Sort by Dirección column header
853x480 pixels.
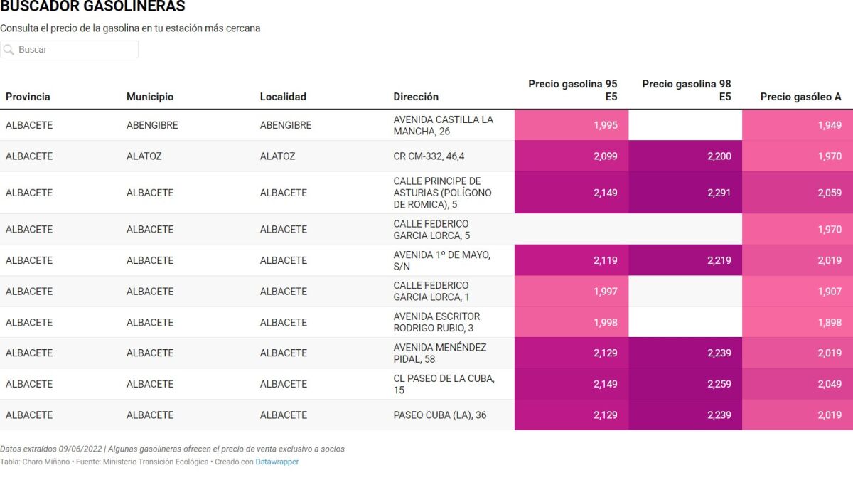pos(416,97)
